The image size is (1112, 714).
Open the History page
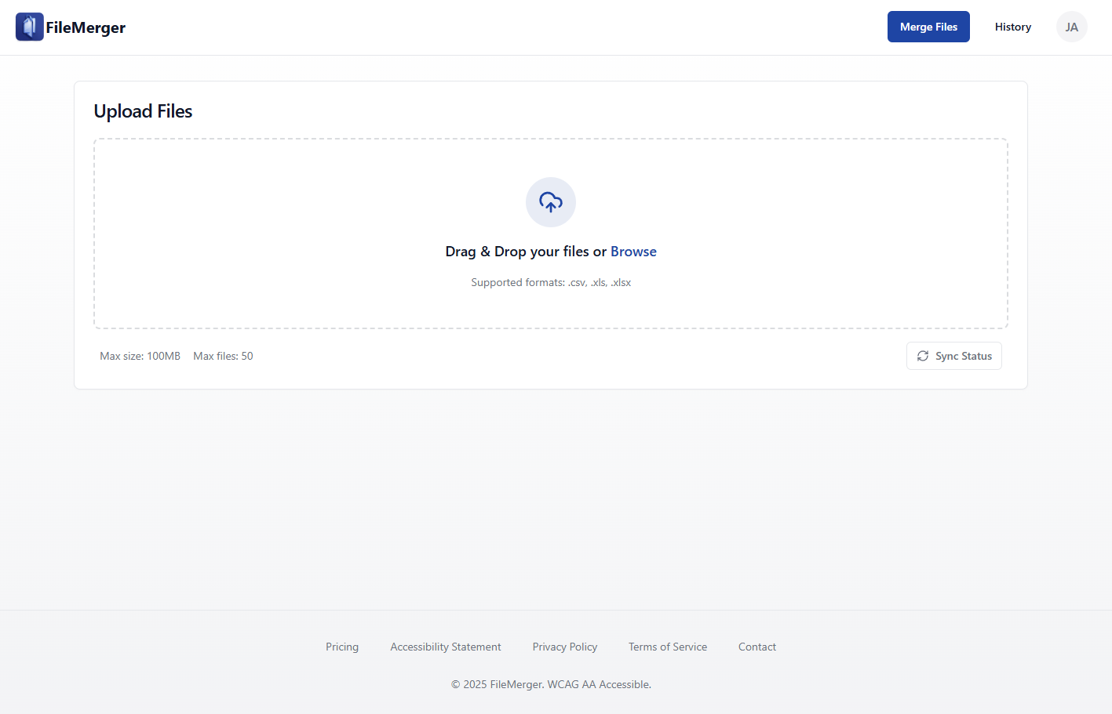(x=1012, y=26)
